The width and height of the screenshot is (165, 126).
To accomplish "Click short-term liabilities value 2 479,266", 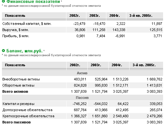I will (154, 116).
